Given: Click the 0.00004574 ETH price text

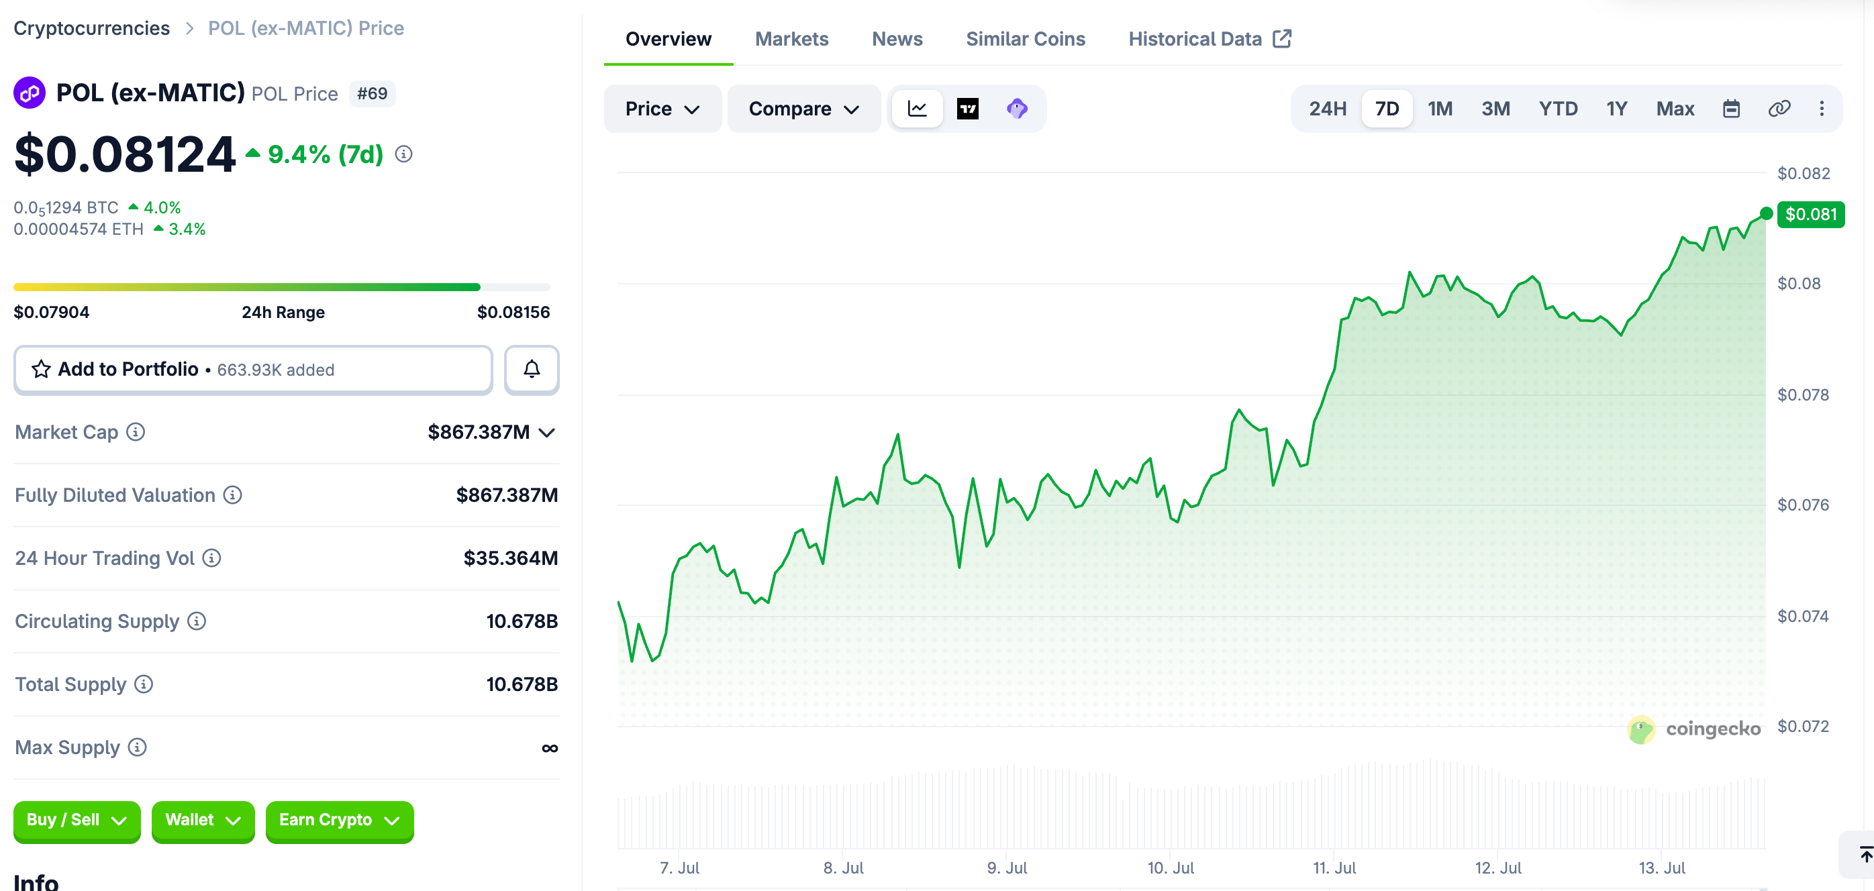Looking at the screenshot, I should tap(79, 229).
